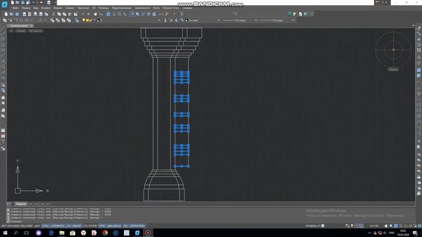Image resolution: width=422 pixels, height=237 pixels.
Task: Click the 2D каркас visual style label
Action: (35, 31)
